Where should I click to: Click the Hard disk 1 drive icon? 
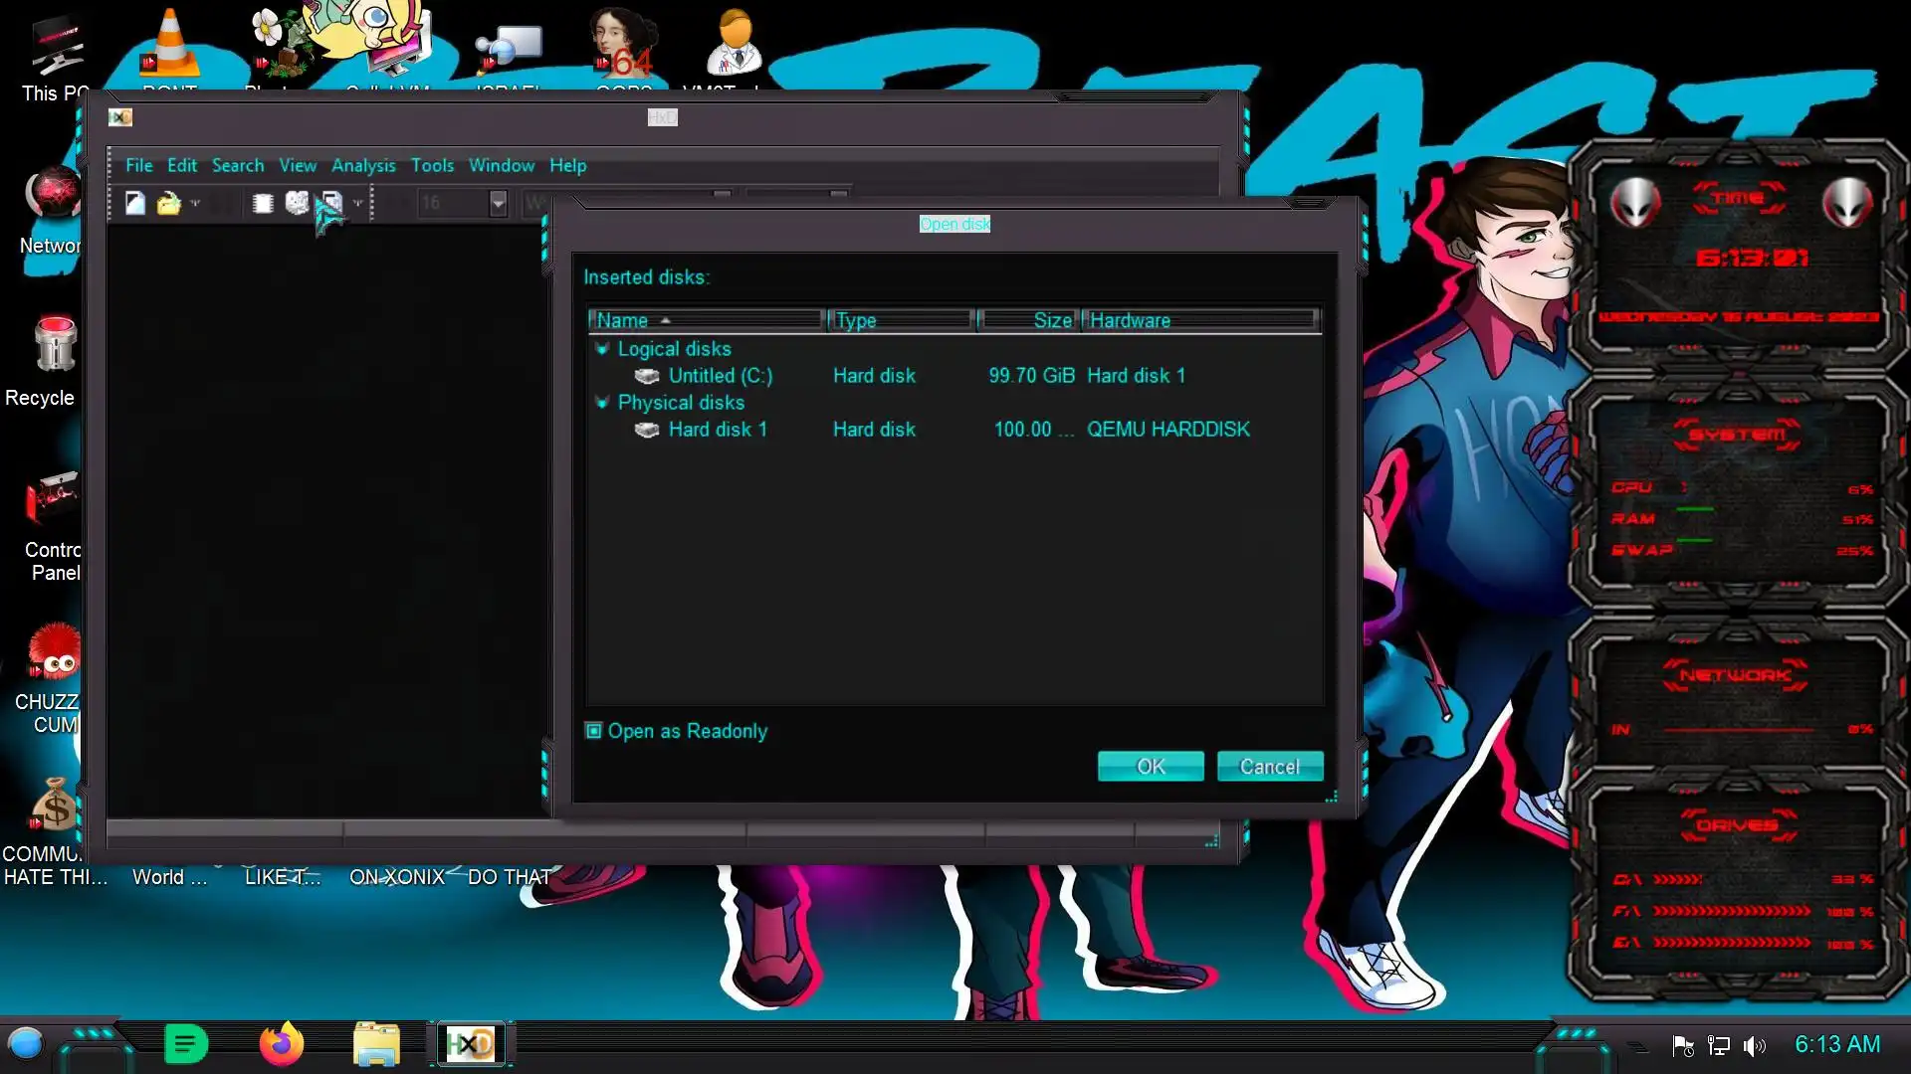point(647,430)
